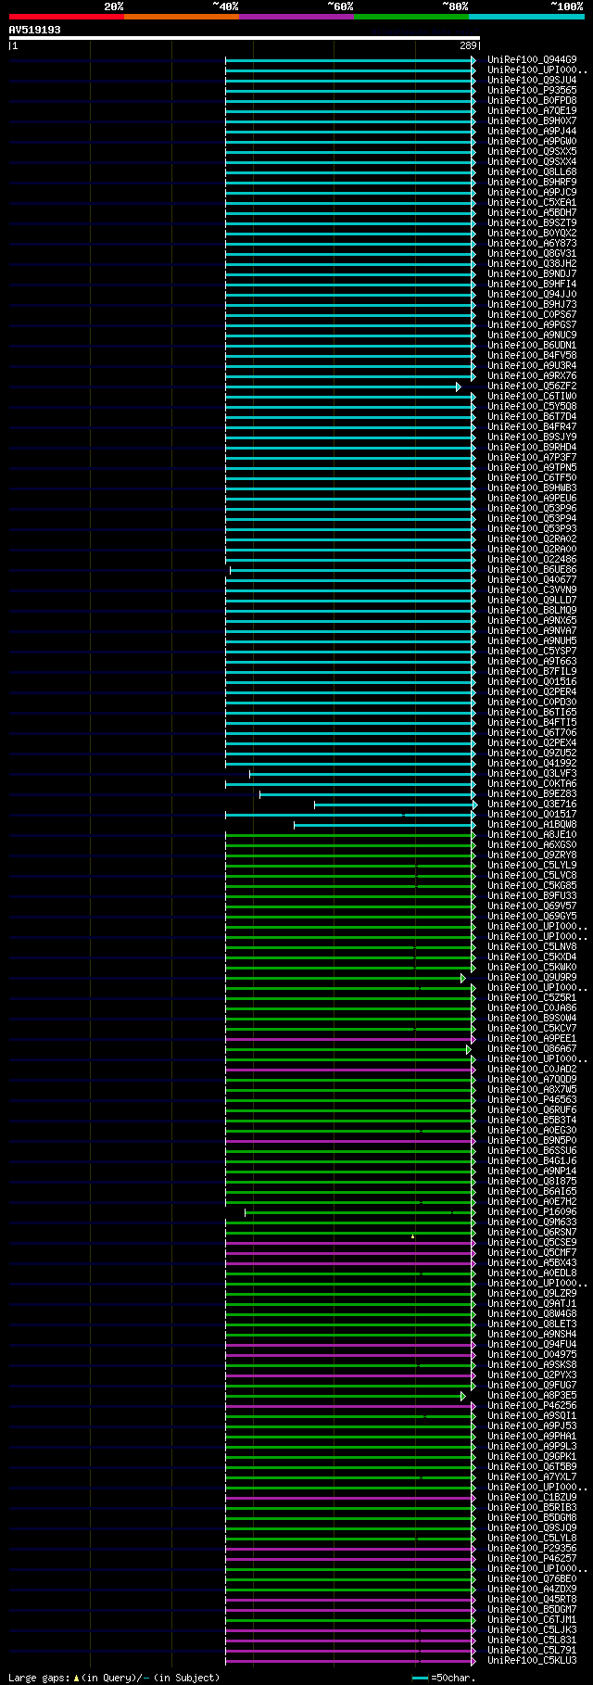Click the 'Large gaps' legend text
593x1685 pixels.
[37, 1678]
